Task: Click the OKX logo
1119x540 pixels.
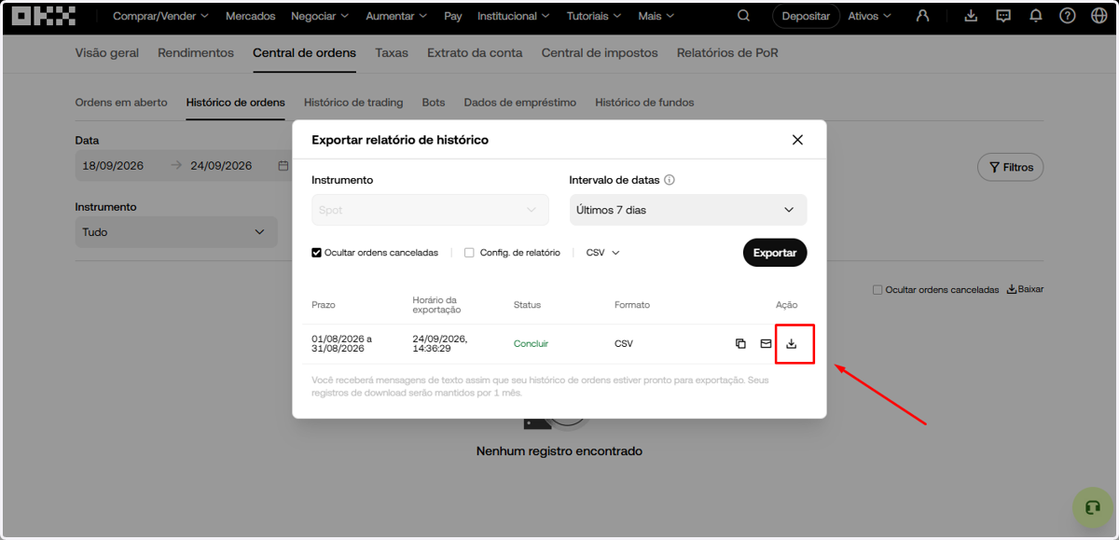Action: point(44,16)
